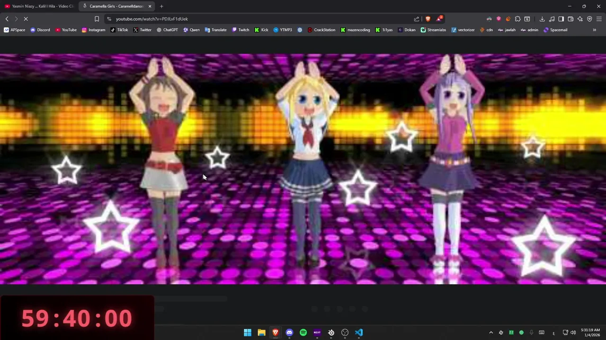Share this page via share icon
Screen dimensions: 606x340
pos(417,19)
